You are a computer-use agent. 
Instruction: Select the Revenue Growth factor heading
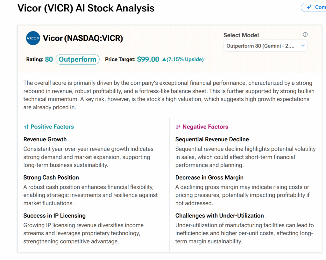(45, 139)
